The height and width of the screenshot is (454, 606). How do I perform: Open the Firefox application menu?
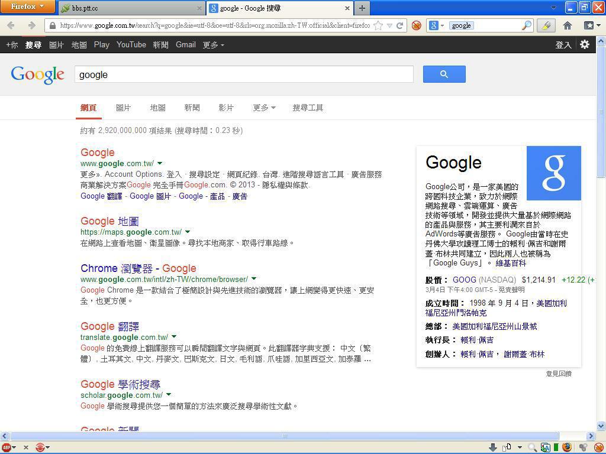point(27,7)
